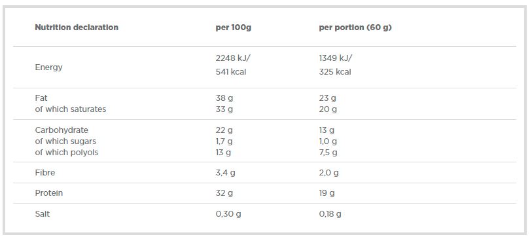Click the 1349 kJ/ portion value

click(x=335, y=58)
